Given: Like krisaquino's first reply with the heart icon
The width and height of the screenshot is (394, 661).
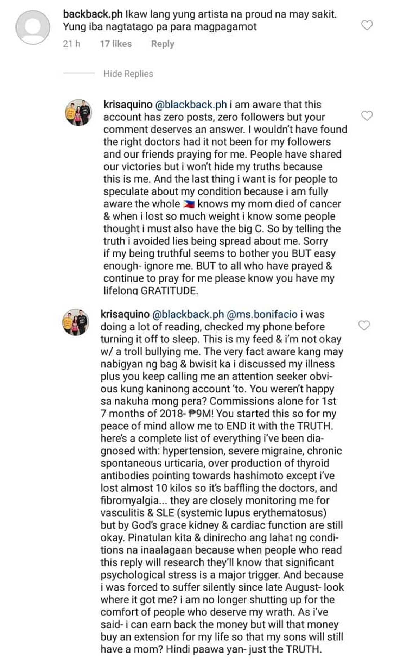Looking at the screenshot, I should [367, 116].
